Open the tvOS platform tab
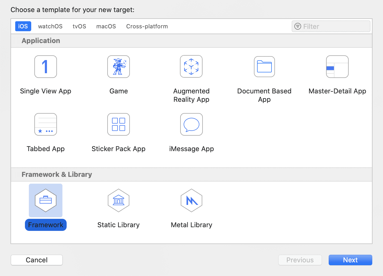383x276 pixels. tap(79, 26)
